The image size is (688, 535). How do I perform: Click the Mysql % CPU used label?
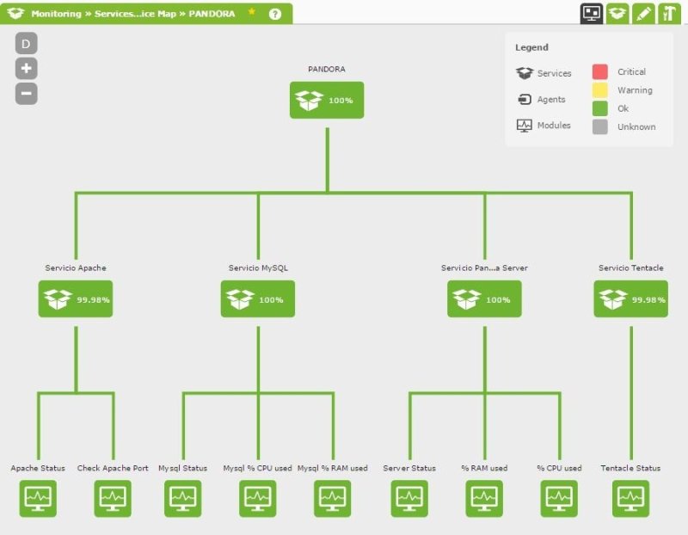(x=257, y=468)
